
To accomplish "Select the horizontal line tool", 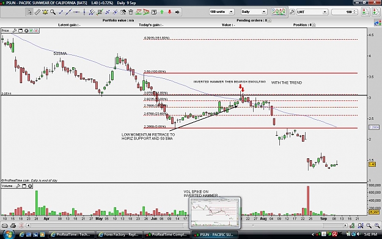I will click(76, 12).
